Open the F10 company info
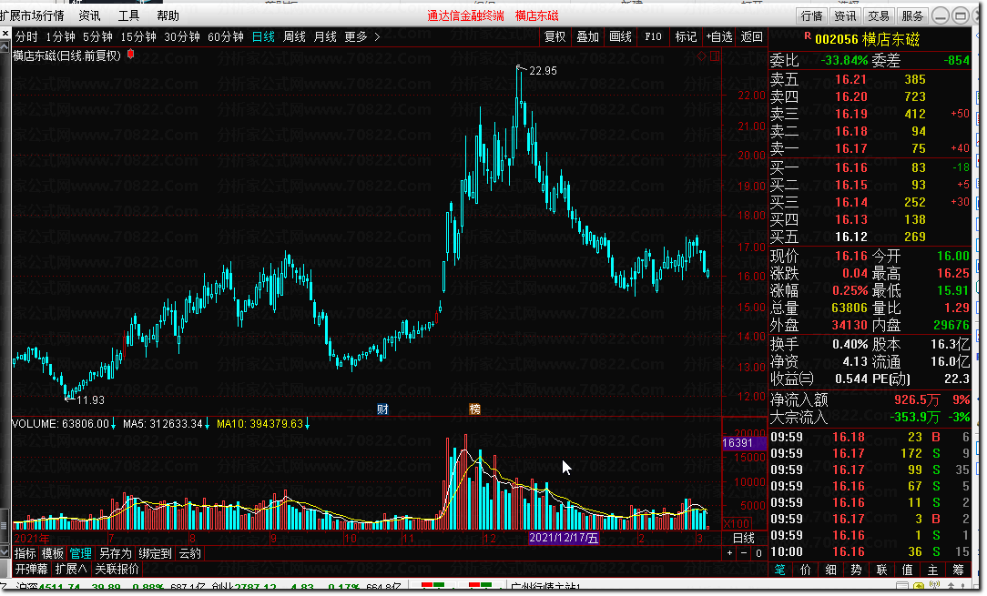This screenshot has width=987, height=596. coord(653,37)
